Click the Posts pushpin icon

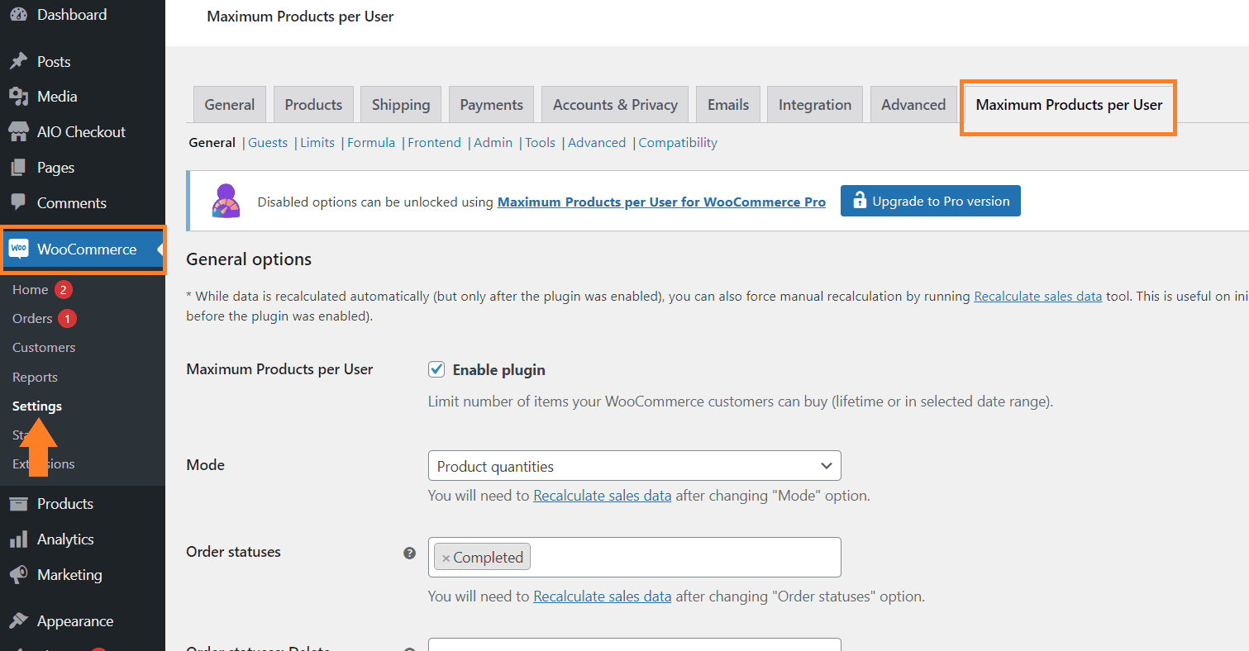[x=18, y=62]
